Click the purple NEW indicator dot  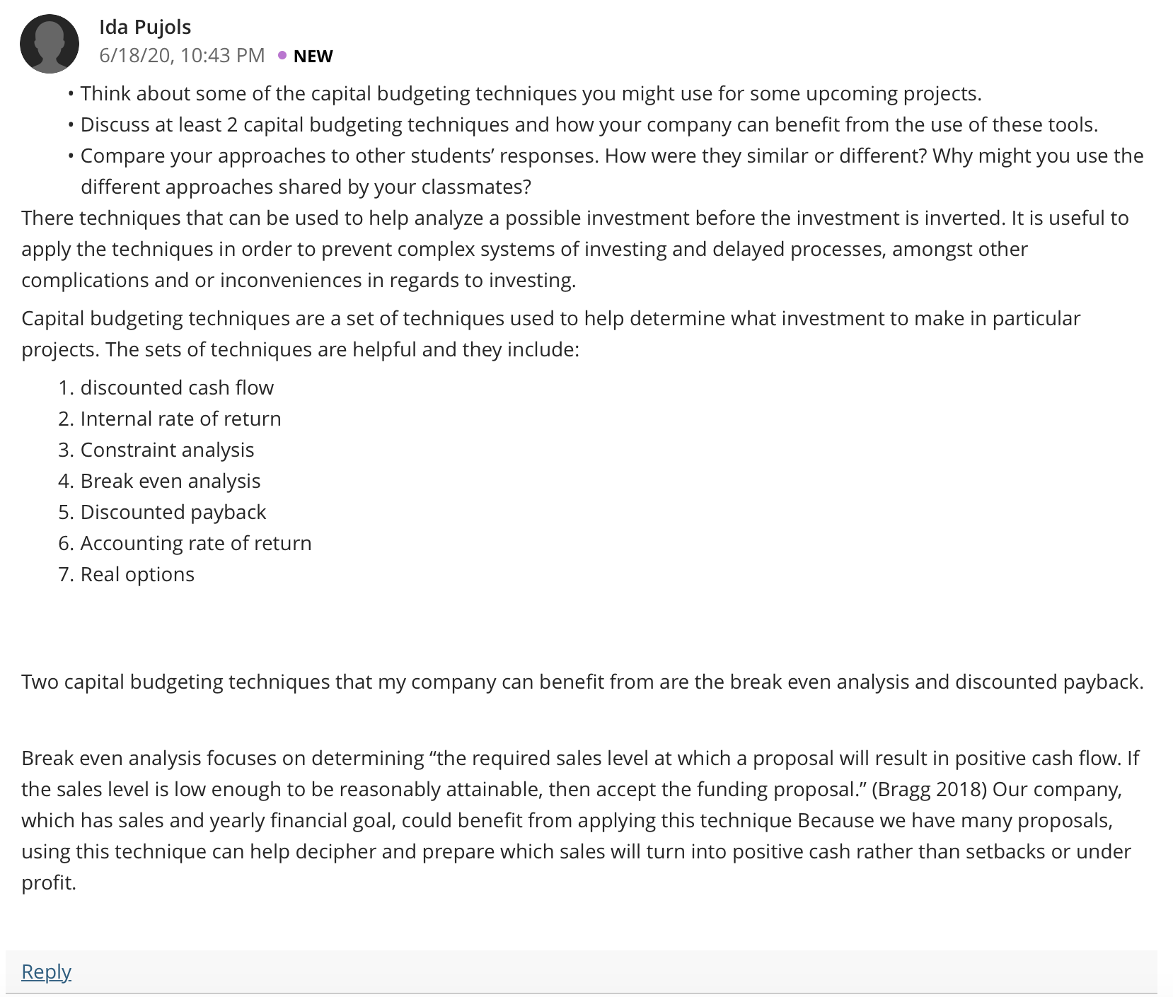[282, 55]
